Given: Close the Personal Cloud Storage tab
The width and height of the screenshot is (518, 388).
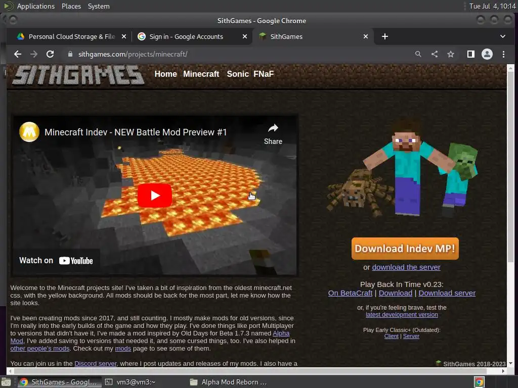Looking at the screenshot, I should [x=124, y=36].
